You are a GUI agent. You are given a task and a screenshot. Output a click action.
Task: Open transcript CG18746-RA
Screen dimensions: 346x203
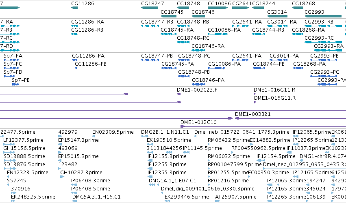(x=208, y=46)
